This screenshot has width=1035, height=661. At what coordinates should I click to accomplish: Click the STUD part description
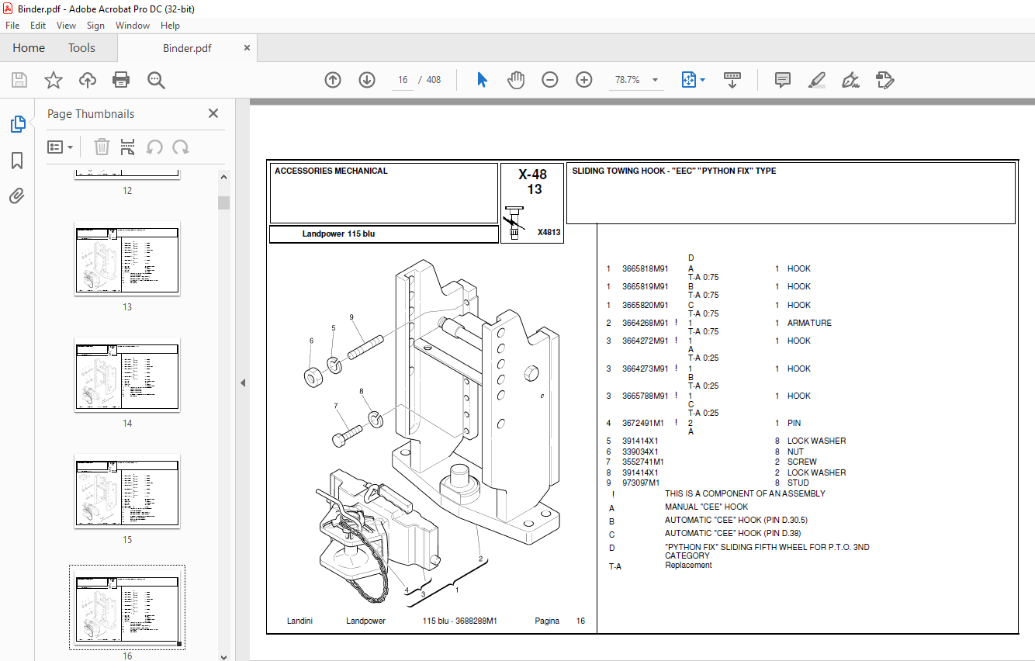pyautogui.click(x=798, y=483)
